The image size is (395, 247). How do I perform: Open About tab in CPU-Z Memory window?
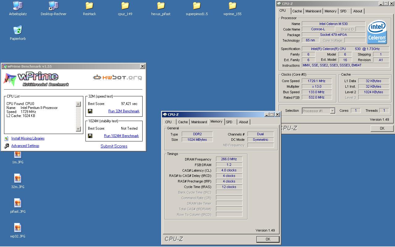coord(243,122)
